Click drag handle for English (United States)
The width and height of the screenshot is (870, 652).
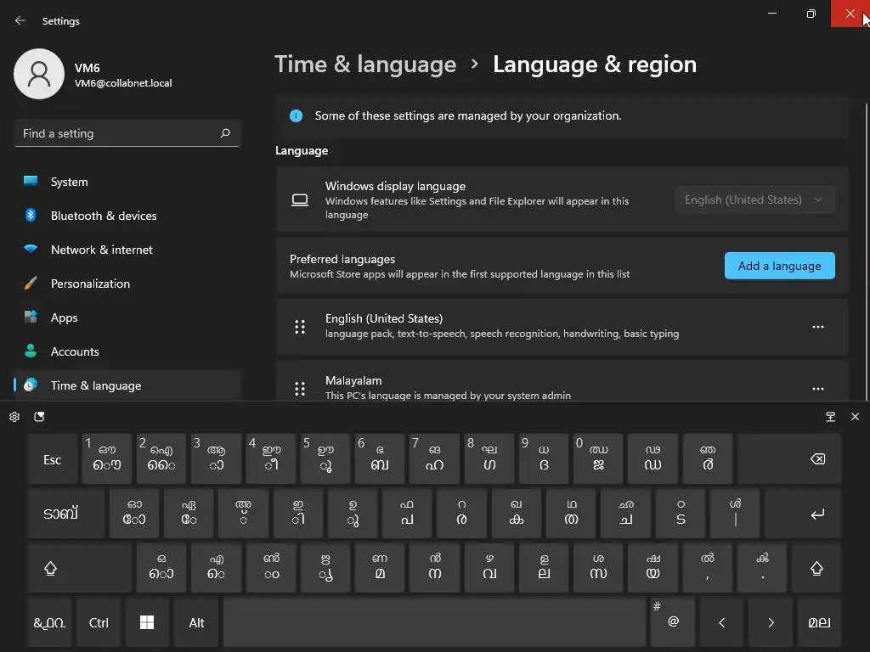tap(300, 327)
